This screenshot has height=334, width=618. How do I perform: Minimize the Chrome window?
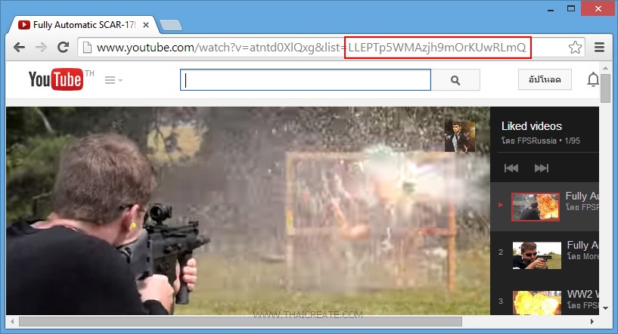point(550,10)
